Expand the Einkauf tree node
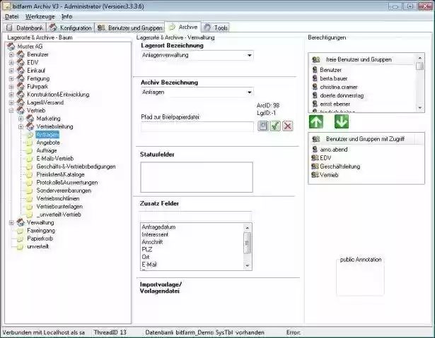Image resolution: width=435 pixels, height=338 pixels. 11,71
